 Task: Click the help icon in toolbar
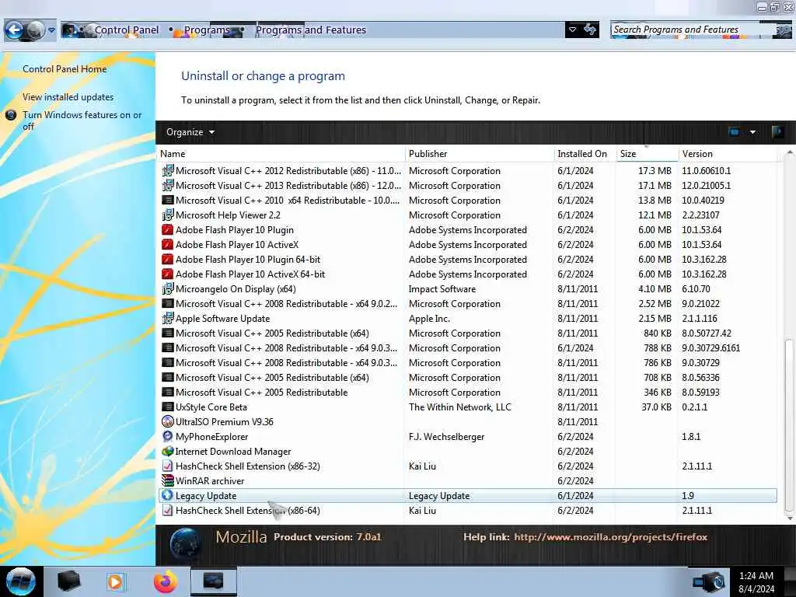pos(777,132)
